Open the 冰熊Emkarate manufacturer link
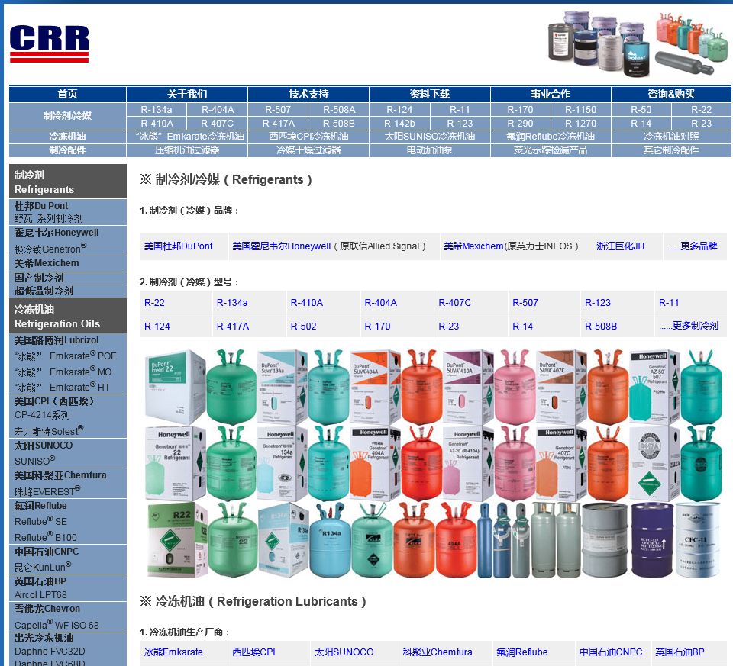This screenshot has width=733, height=666. (173, 652)
